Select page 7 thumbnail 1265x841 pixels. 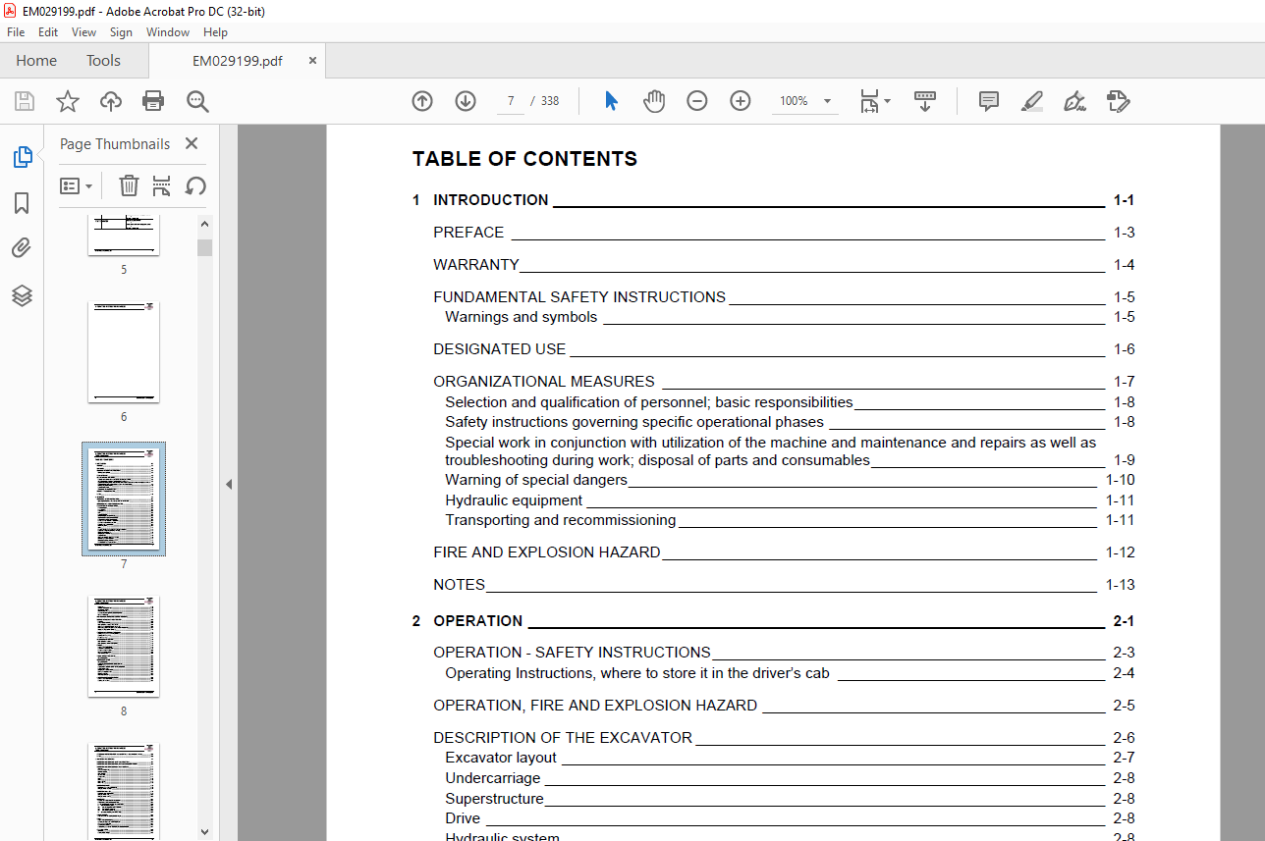(124, 499)
